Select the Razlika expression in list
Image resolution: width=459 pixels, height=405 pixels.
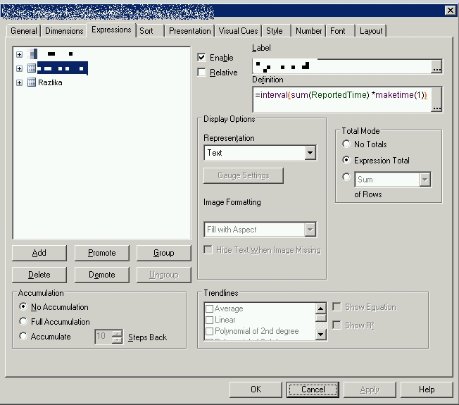pyautogui.click(x=50, y=82)
